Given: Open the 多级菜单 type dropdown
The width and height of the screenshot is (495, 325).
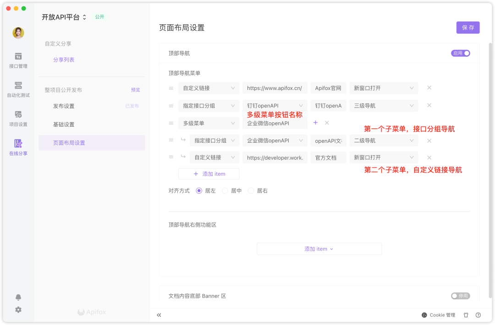Looking at the screenshot, I should coord(209,123).
